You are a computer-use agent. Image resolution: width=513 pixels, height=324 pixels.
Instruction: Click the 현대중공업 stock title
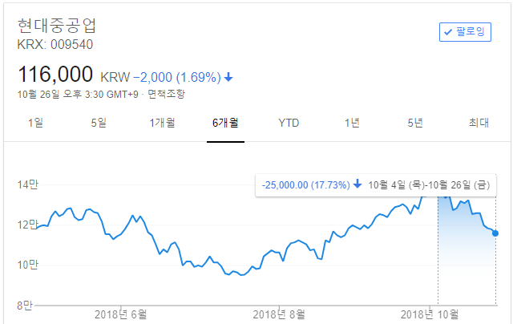57,26
